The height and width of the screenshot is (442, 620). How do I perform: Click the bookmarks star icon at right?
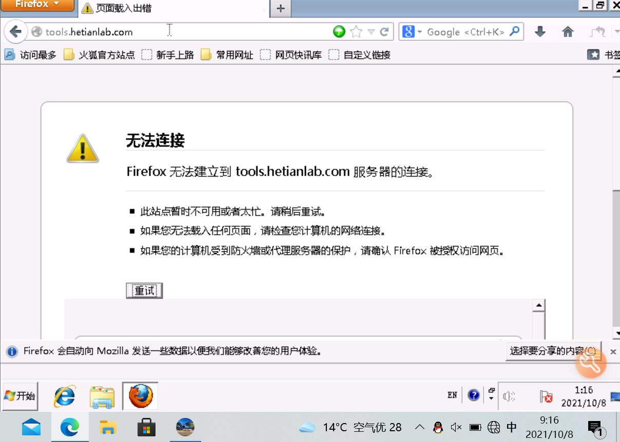click(593, 55)
